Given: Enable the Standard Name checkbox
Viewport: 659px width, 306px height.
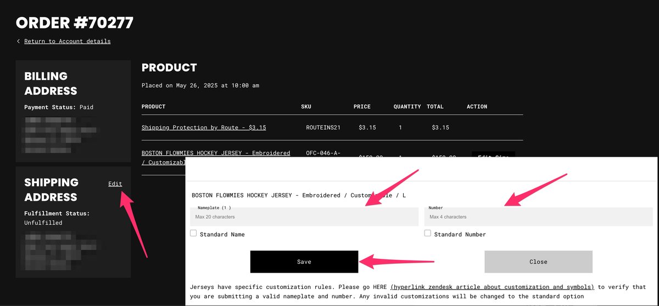Looking at the screenshot, I should [x=193, y=233].
